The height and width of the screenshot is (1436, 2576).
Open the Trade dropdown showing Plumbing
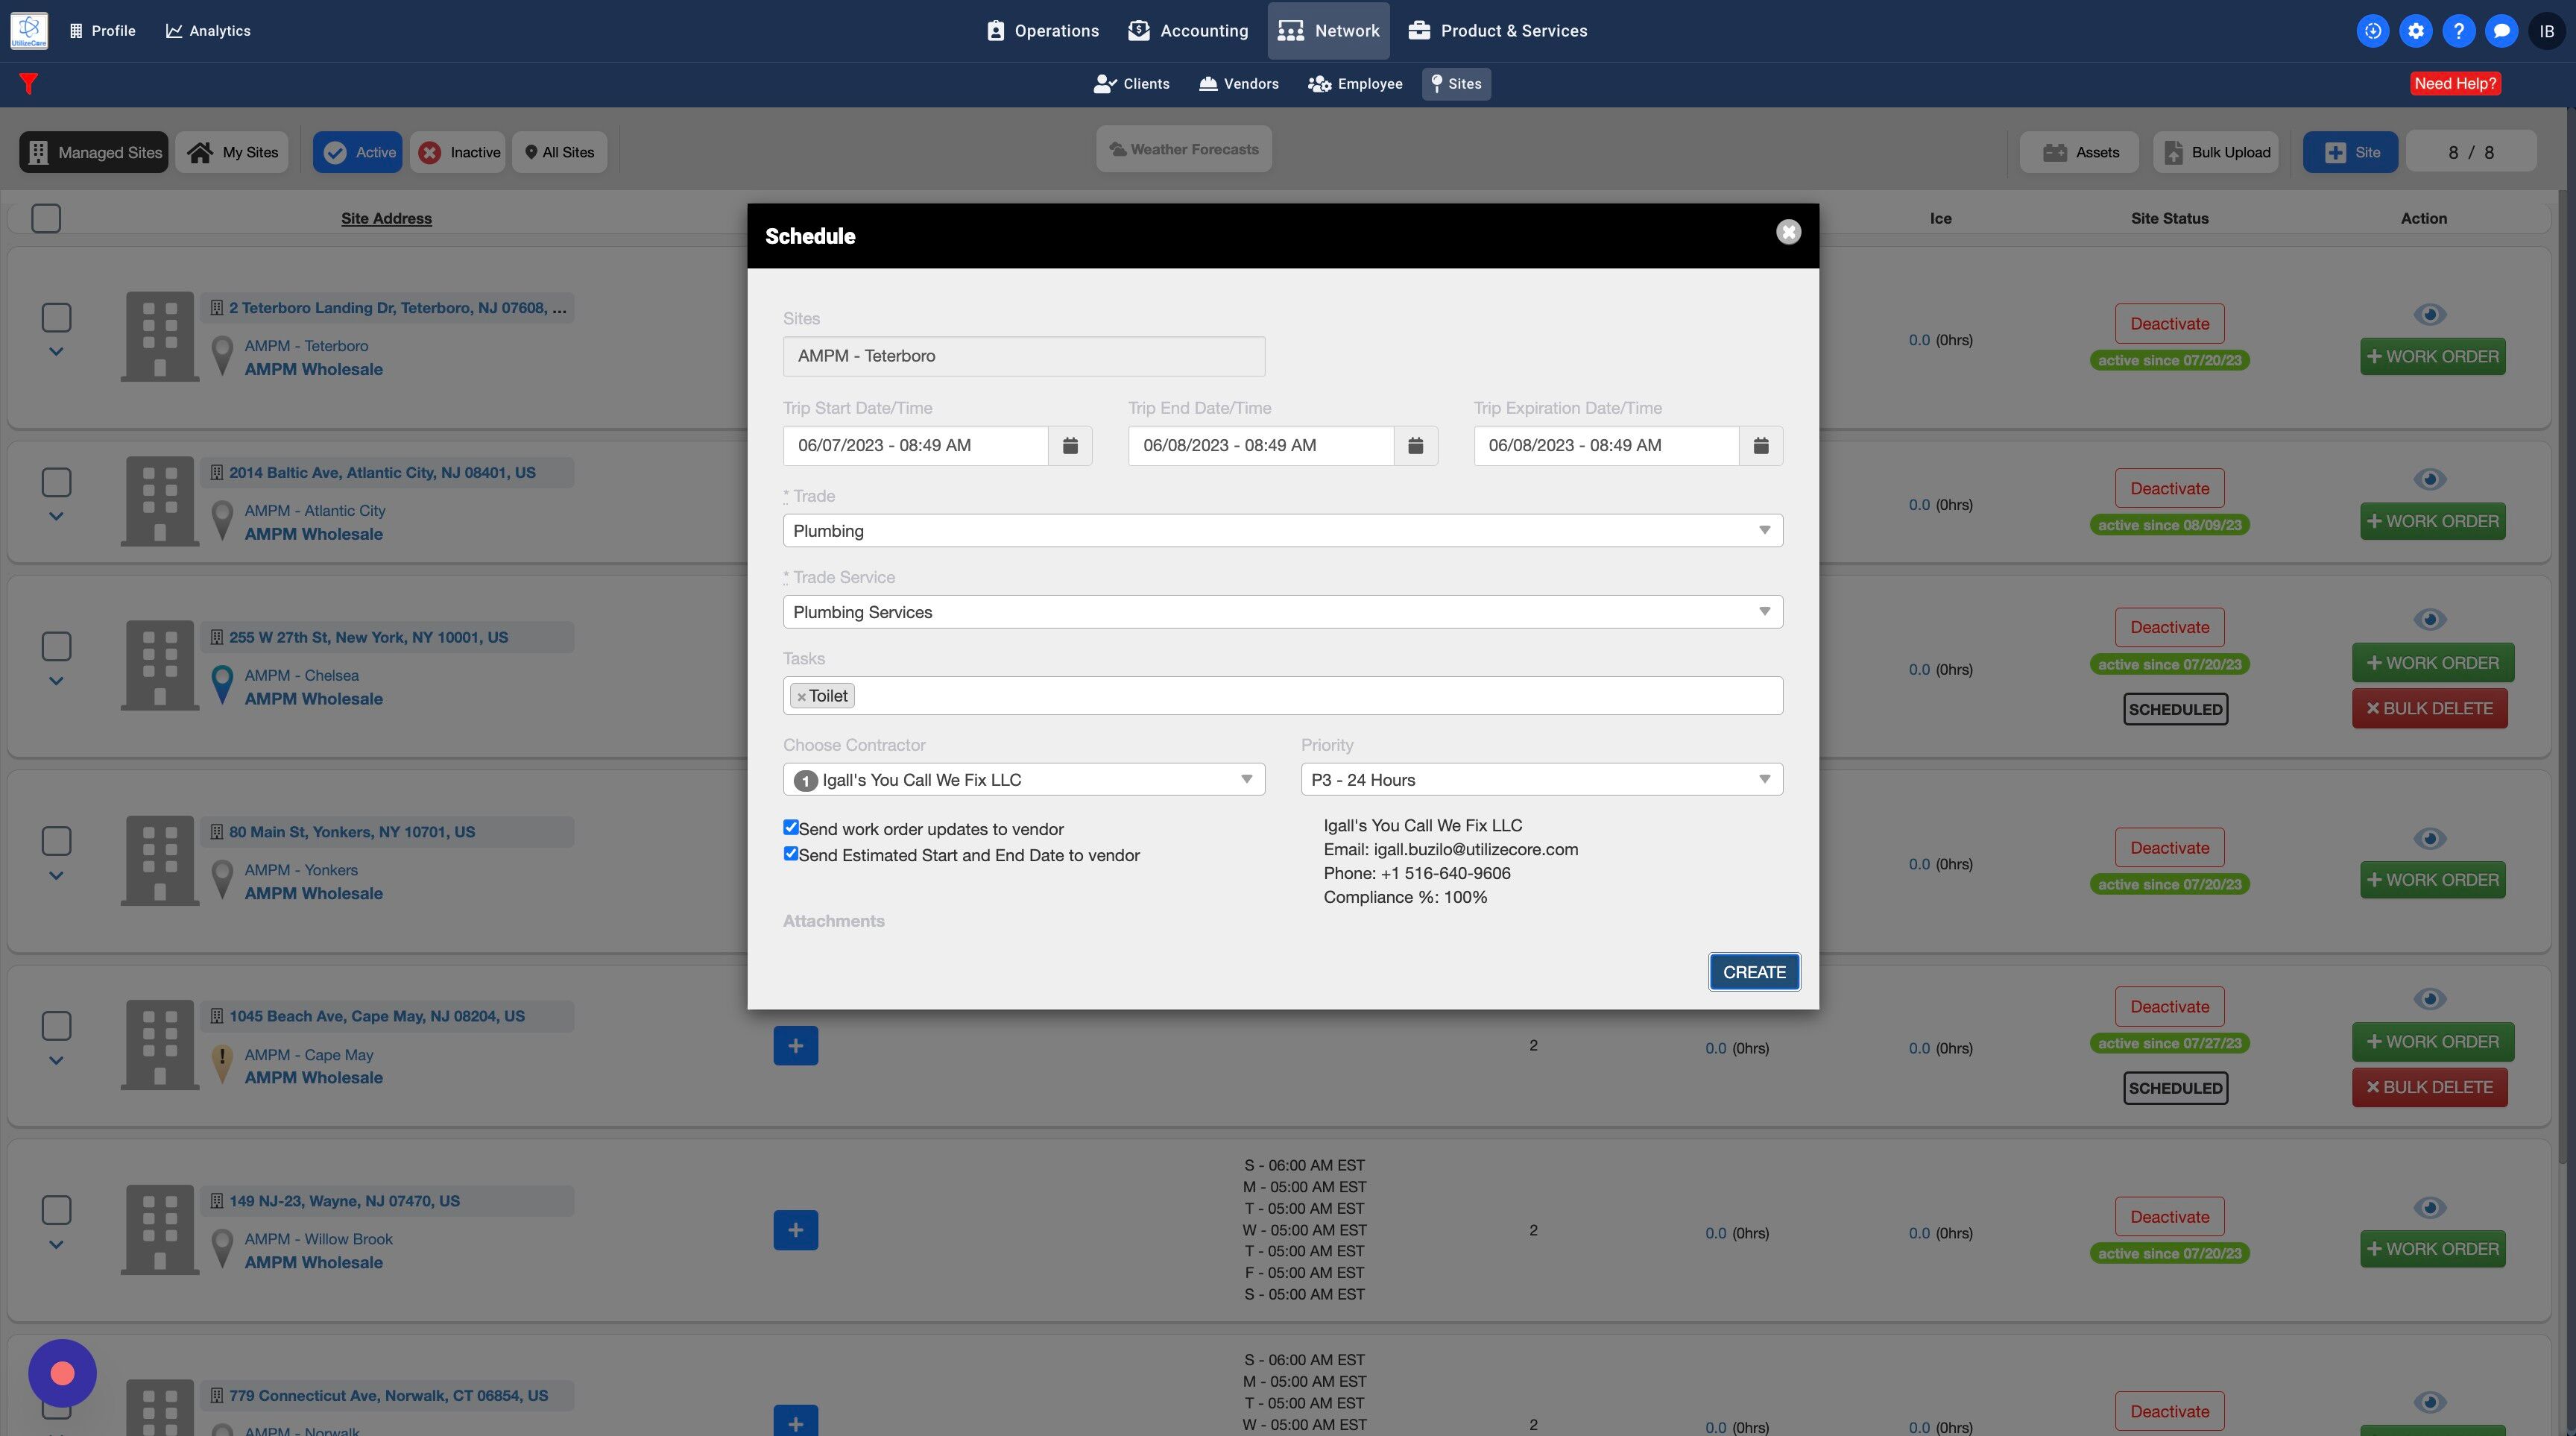[x=1282, y=531]
